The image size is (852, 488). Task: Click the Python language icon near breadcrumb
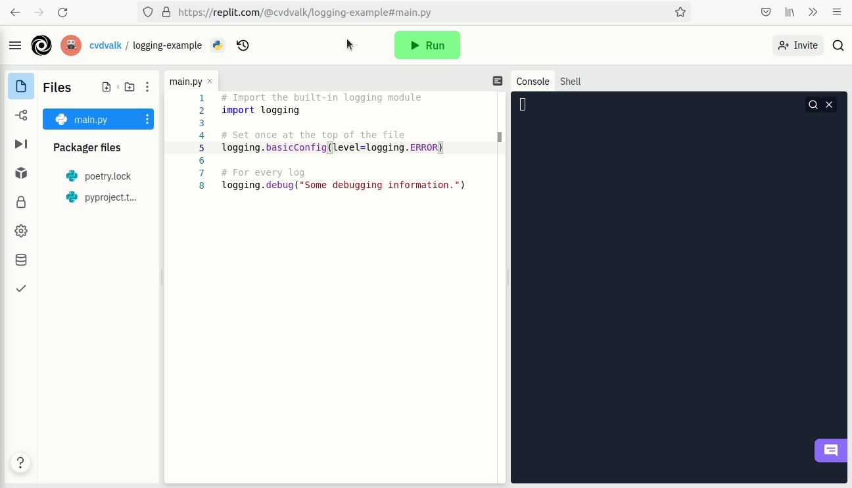[217, 45]
